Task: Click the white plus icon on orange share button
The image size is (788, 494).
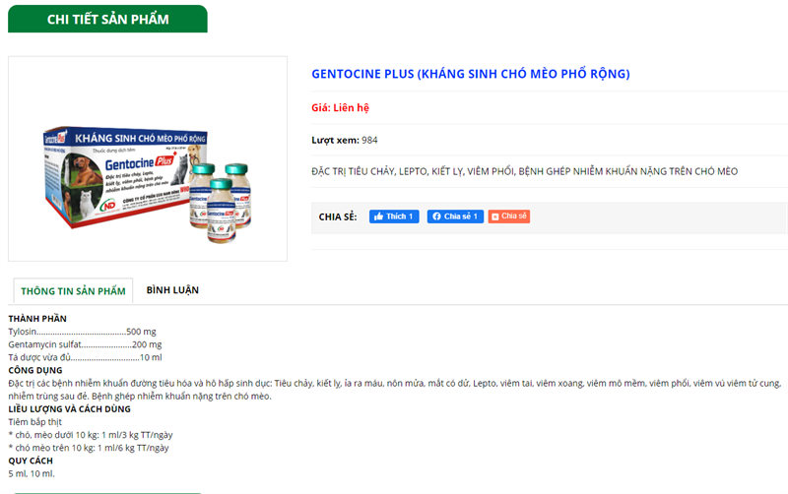Action: click(x=495, y=216)
